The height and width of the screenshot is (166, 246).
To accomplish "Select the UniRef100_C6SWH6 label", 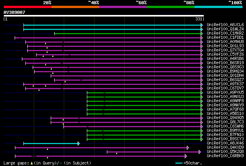I will (x=225, y=126).
